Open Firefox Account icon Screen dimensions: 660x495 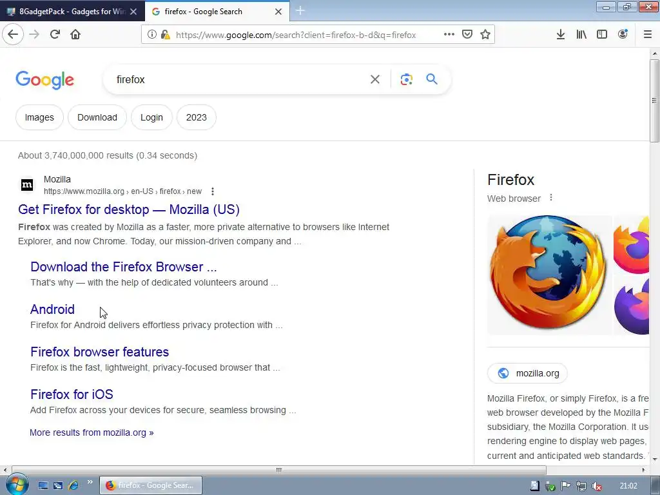[623, 35]
